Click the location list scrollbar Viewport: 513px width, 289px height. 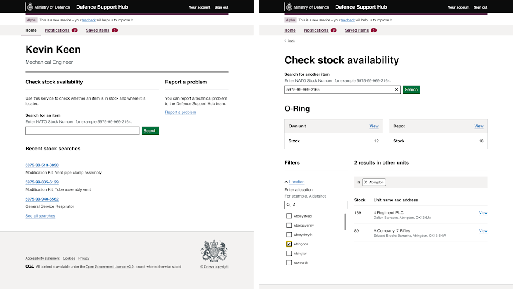tap(345, 222)
